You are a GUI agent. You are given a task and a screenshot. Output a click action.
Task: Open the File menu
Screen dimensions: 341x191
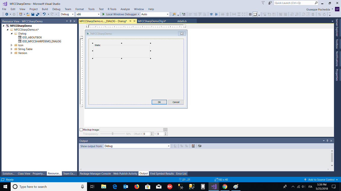click(4, 9)
